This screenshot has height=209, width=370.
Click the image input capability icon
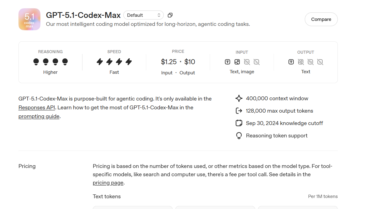click(x=237, y=62)
